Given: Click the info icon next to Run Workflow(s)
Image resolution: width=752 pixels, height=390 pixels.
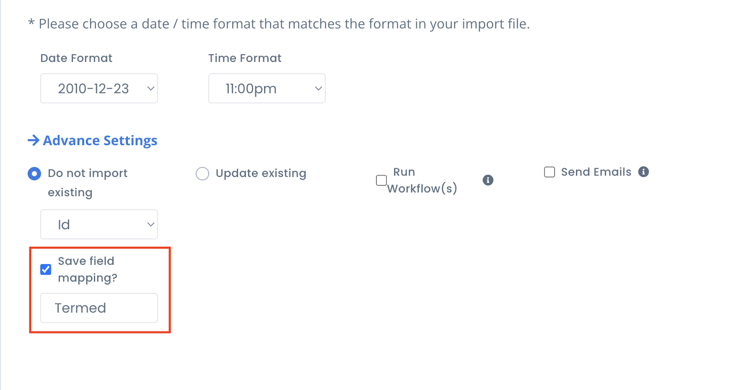Looking at the screenshot, I should [x=488, y=180].
